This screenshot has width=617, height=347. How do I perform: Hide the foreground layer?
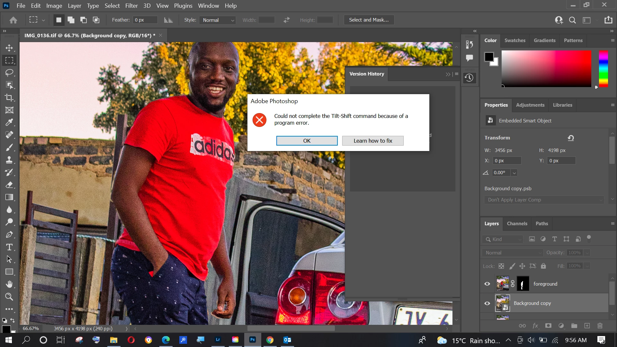(x=487, y=284)
